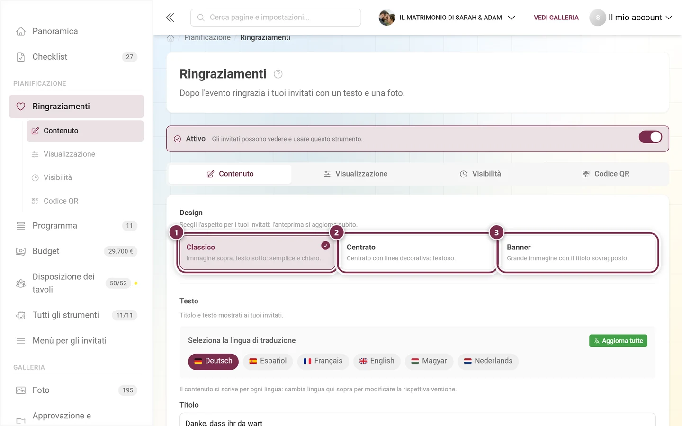682x426 pixels.
Task: Toggle the Attivo switch off
Action: 650,137
